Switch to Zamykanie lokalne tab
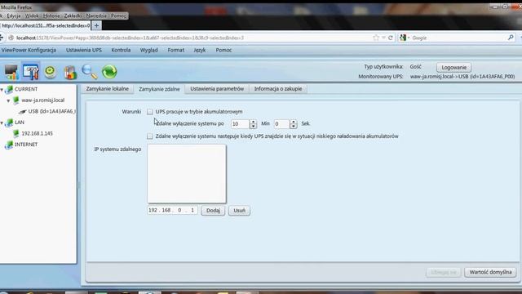 click(x=107, y=89)
